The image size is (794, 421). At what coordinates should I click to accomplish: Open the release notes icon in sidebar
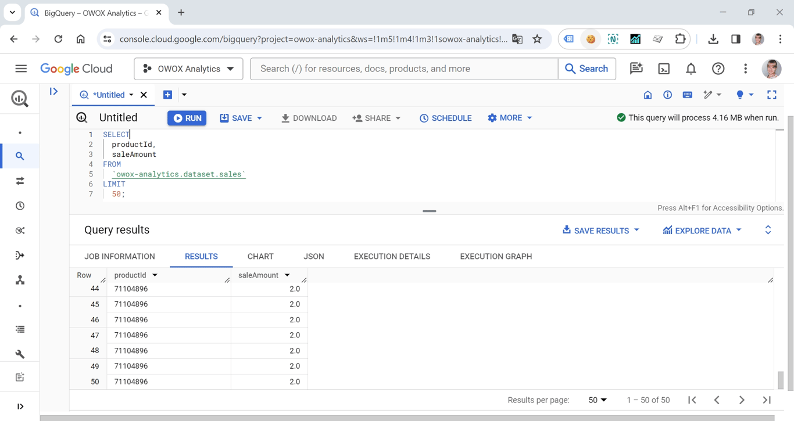click(20, 377)
